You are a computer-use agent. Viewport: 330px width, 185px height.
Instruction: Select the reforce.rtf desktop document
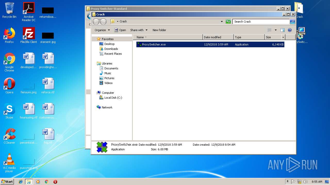[x=48, y=86]
